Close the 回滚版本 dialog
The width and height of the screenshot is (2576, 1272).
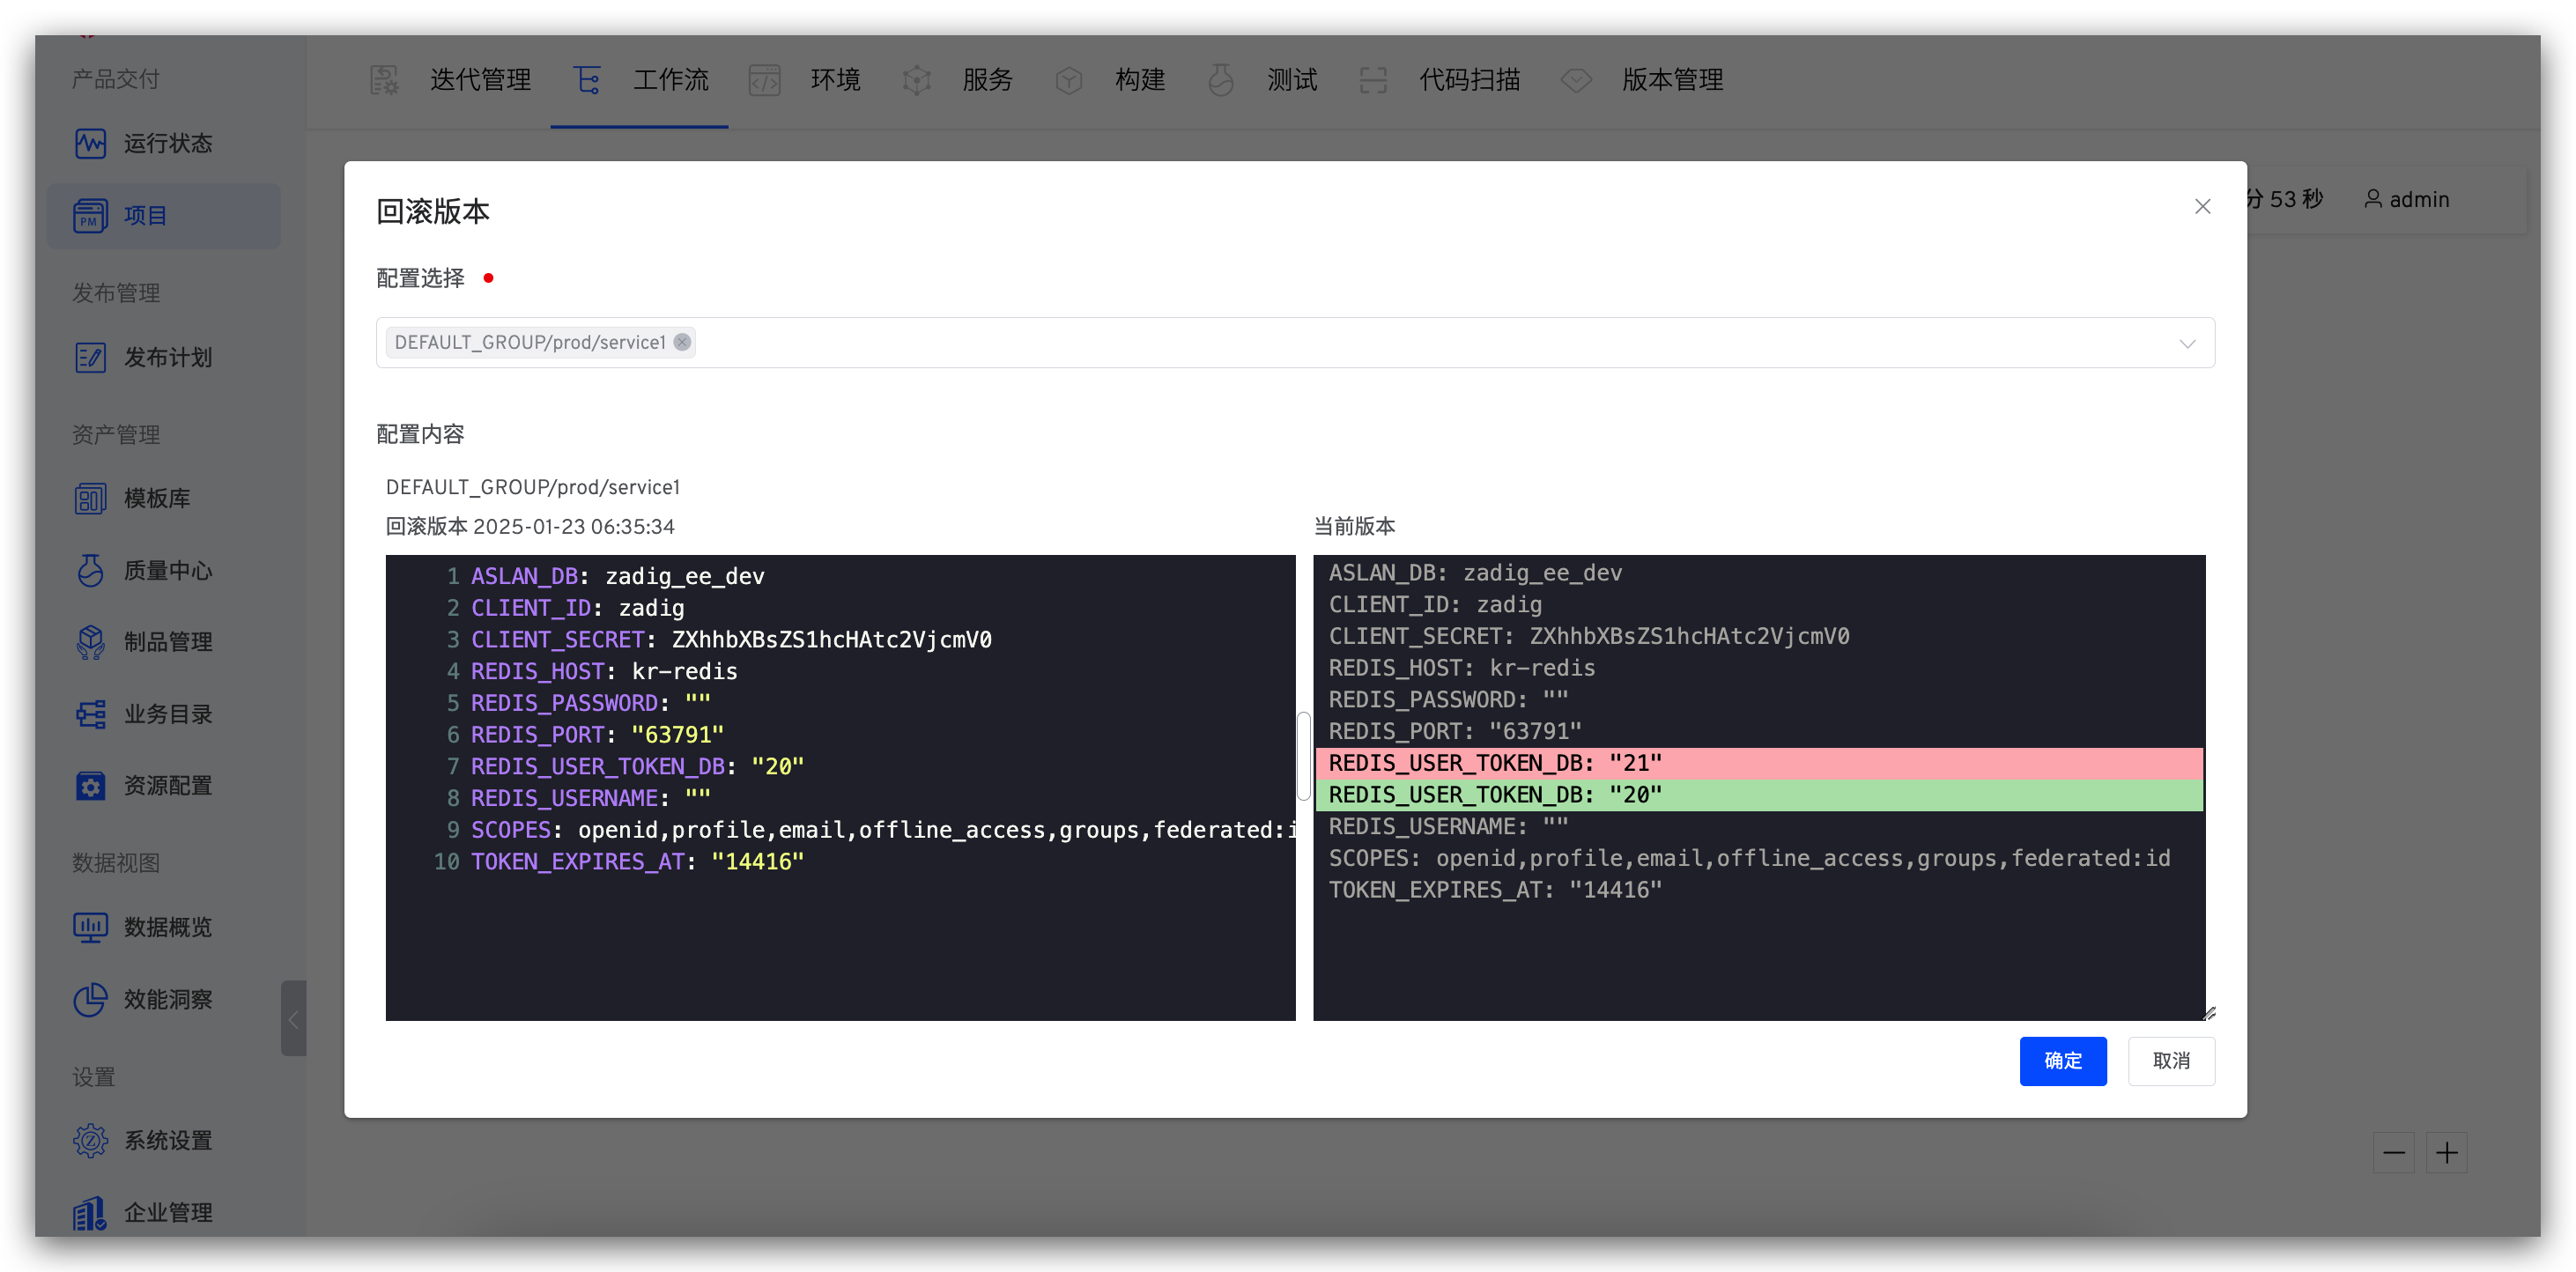[x=2202, y=206]
